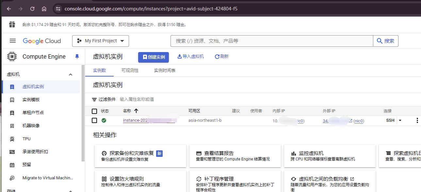Click the 虚拟机实例 sidebar icon
Screen dimensions: 421x192
click(12, 87)
